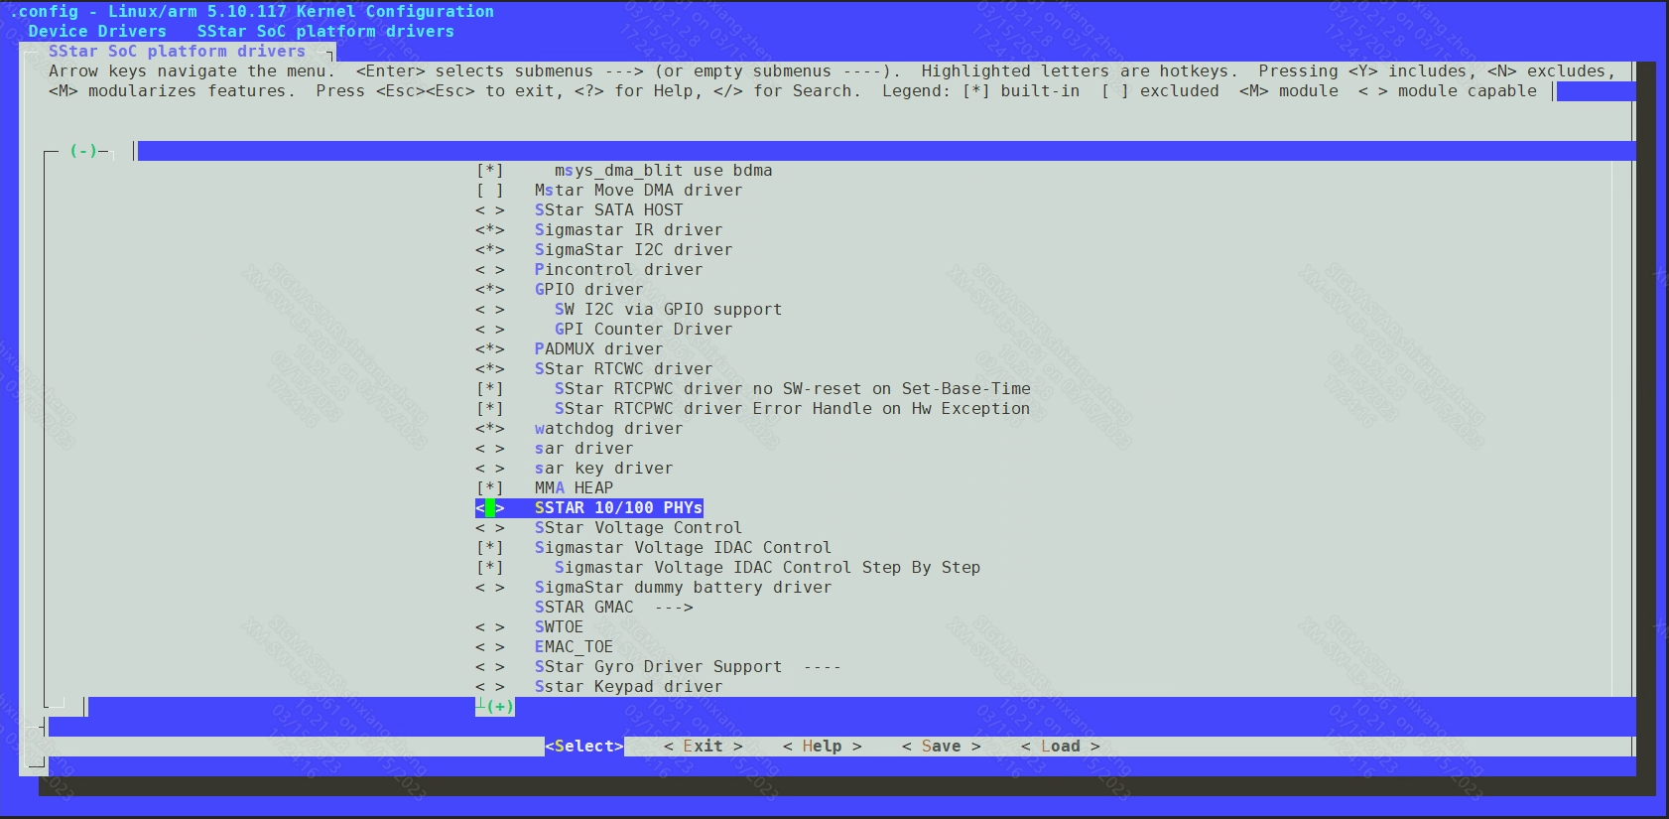Open SStar Gyro Driver Support submenu

688,667
